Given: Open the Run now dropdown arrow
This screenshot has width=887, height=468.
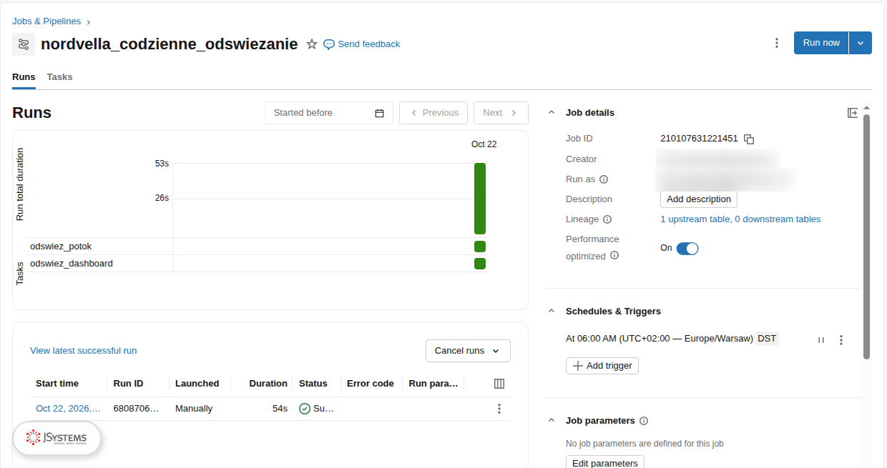Looking at the screenshot, I should pos(861,43).
